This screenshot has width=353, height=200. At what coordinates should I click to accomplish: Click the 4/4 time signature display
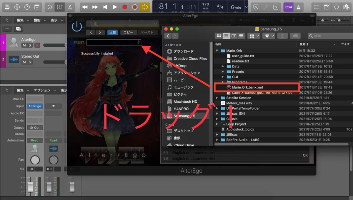point(220,7)
